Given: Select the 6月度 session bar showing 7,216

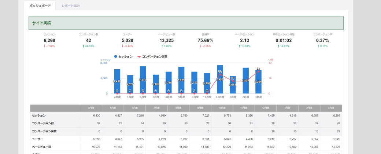Looking at the screenshot, I should pyautogui.click(x=143, y=80).
